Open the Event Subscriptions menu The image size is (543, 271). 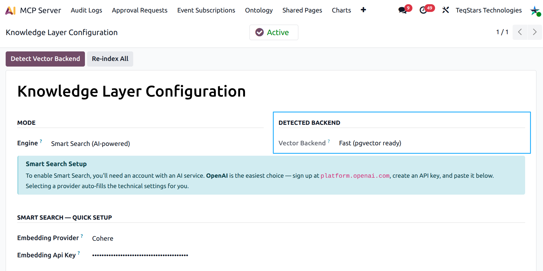pyautogui.click(x=206, y=10)
